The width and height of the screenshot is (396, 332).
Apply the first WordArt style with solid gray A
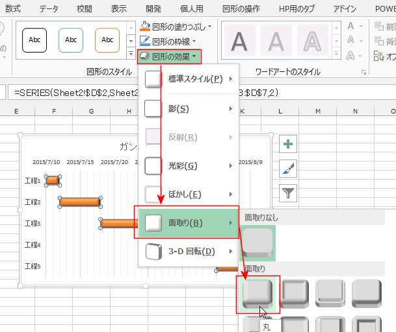(240, 41)
